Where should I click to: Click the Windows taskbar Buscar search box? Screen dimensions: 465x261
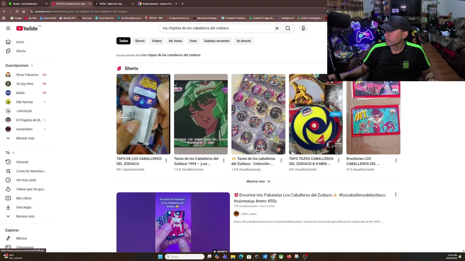click(185, 257)
